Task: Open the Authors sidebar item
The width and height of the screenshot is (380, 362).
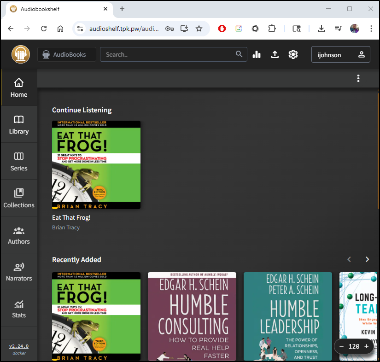Action: [19, 235]
